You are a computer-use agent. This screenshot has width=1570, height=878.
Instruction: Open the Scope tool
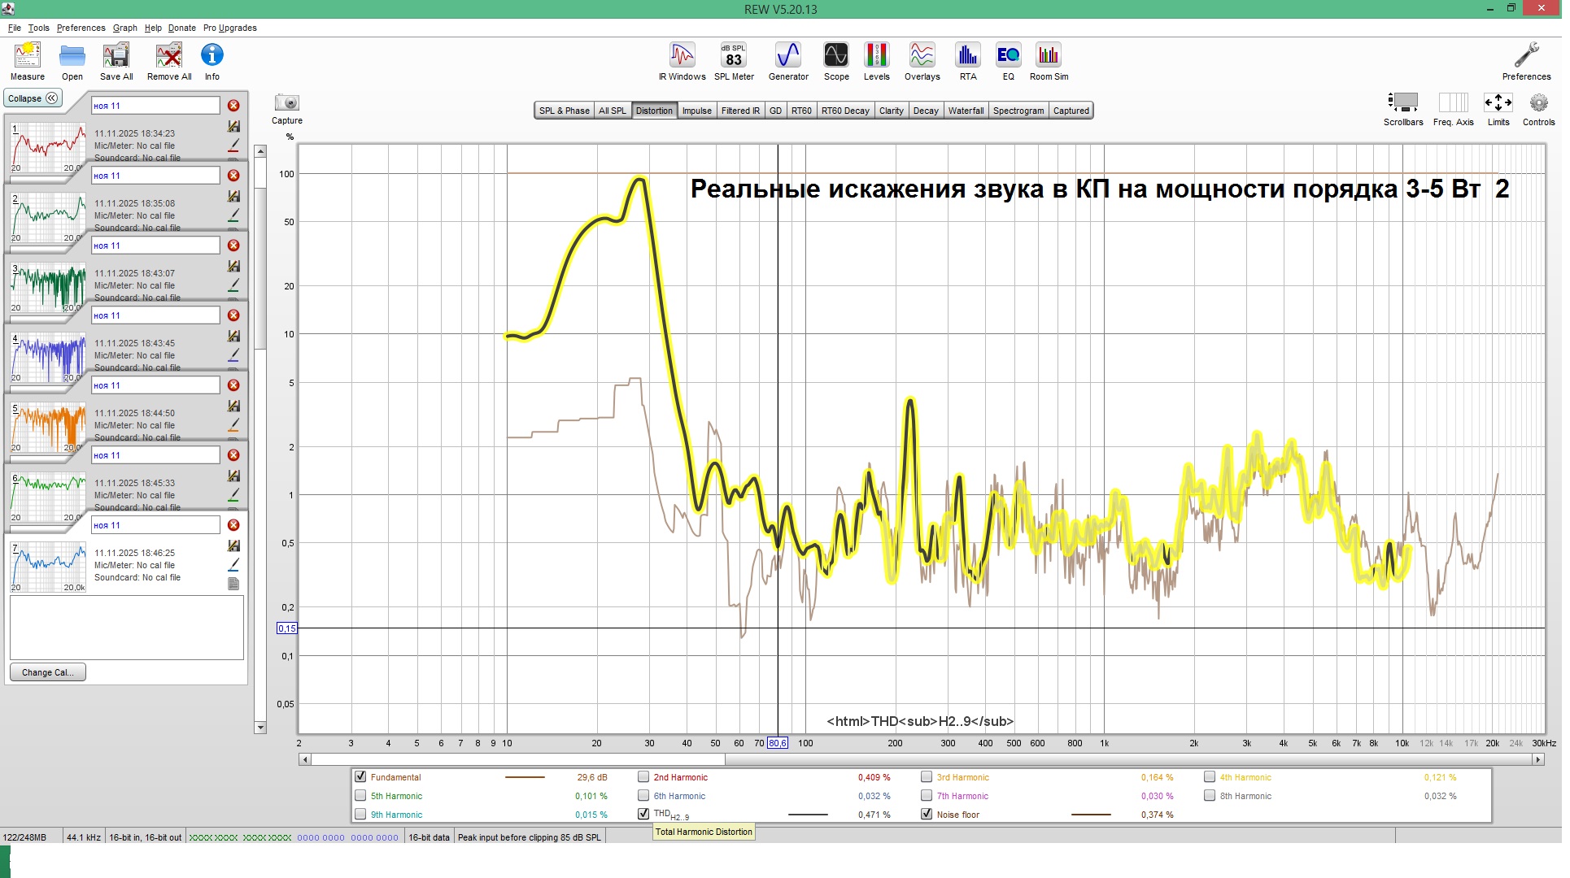pos(835,56)
